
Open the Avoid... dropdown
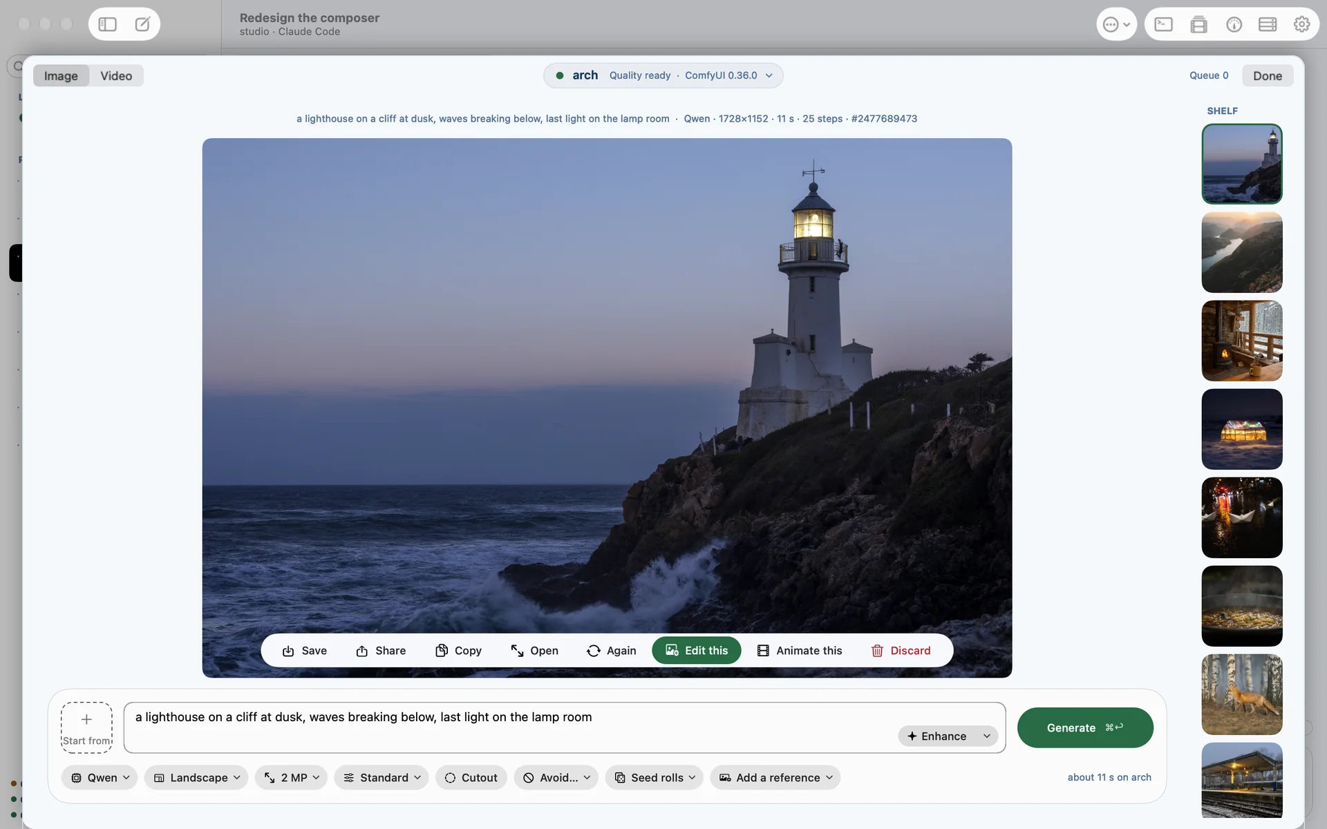pos(556,778)
